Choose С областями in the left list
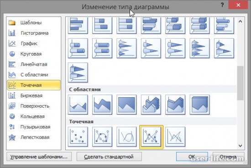 (x=34, y=74)
